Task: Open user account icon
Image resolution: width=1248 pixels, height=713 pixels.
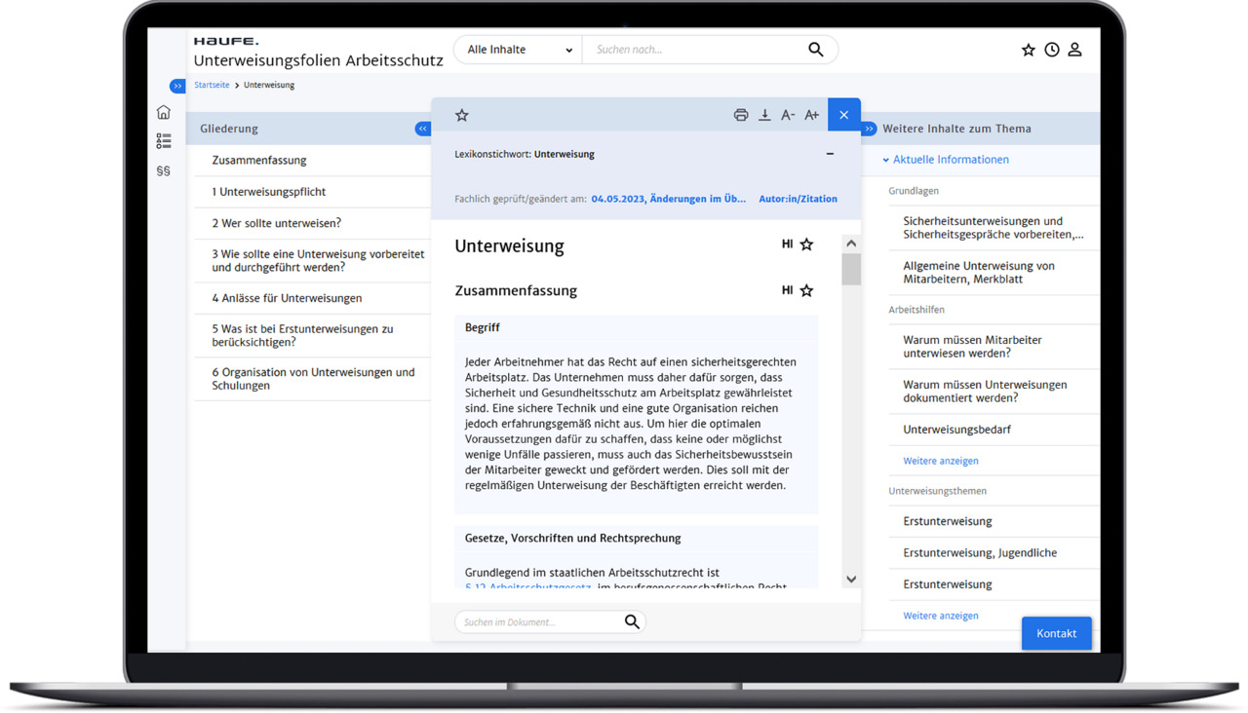Action: click(1074, 50)
